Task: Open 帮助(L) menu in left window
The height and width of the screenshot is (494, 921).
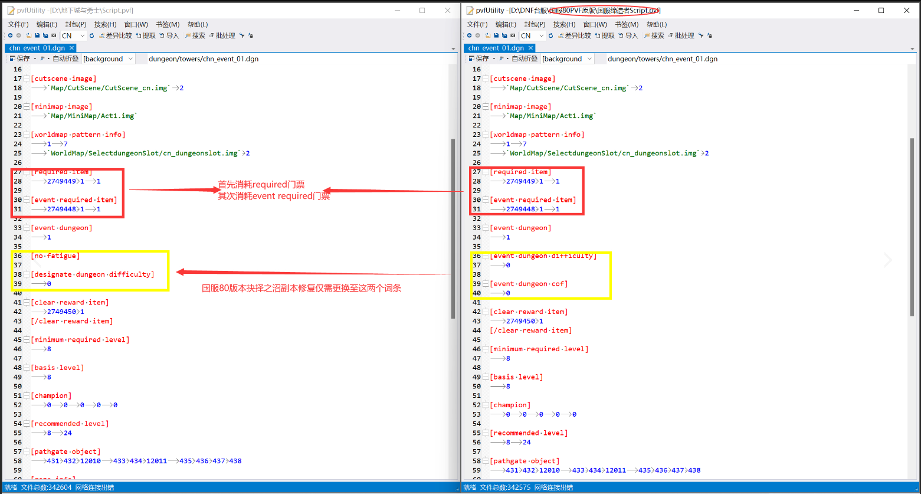Action: tap(197, 24)
